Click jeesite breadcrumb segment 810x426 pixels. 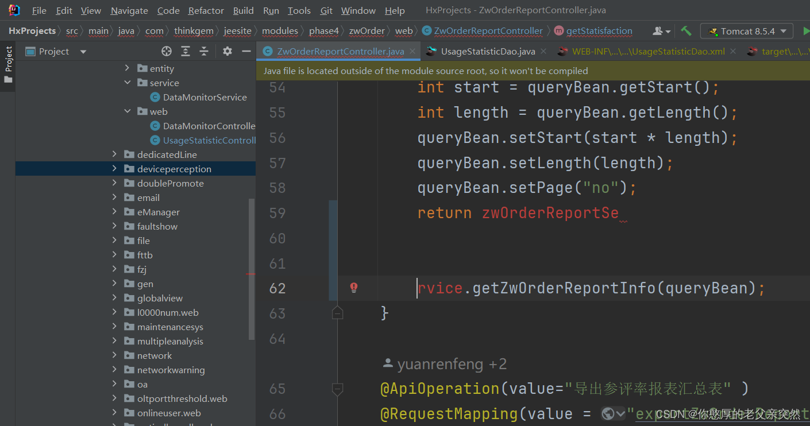pyautogui.click(x=237, y=31)
